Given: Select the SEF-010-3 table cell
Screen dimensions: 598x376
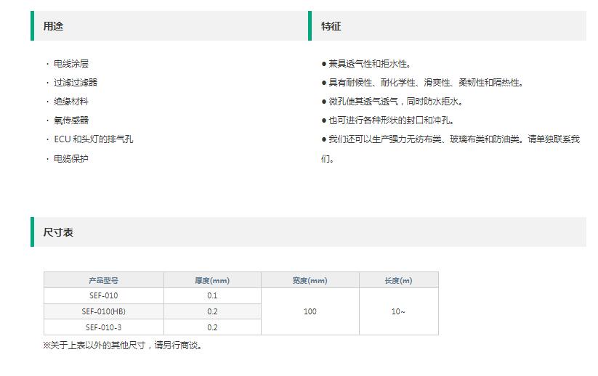Looking at the screenshot, I should point(104,327).
